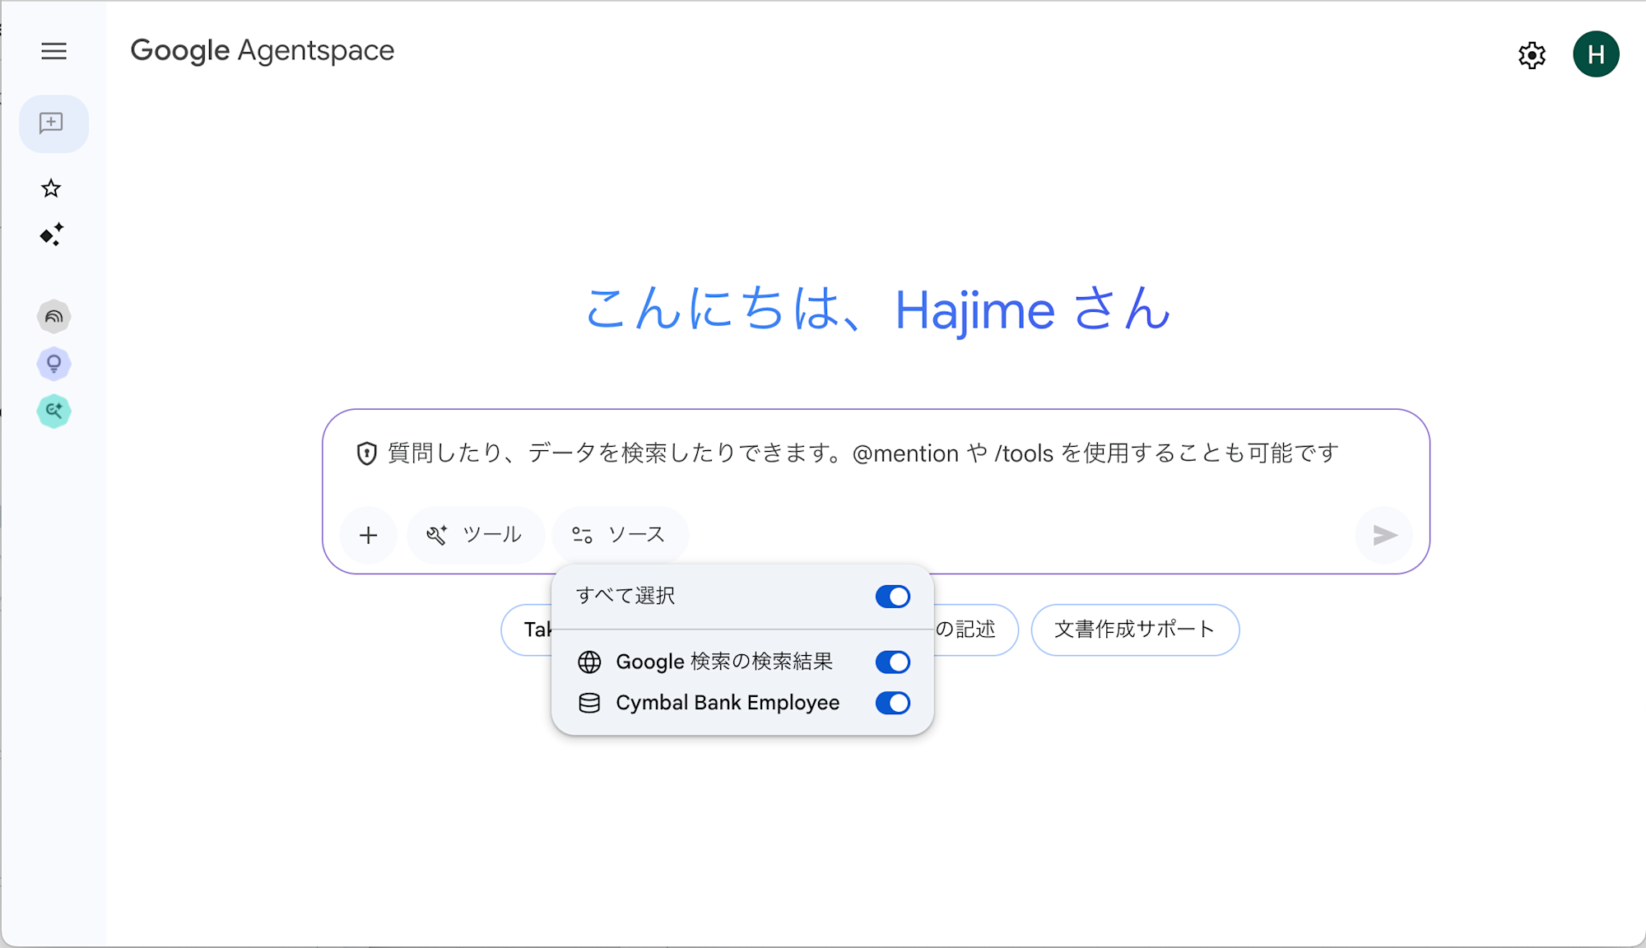This screenshot has height=948, width=1646.
Task: Open settings gear icon
Action: [x=1532, y=55]
